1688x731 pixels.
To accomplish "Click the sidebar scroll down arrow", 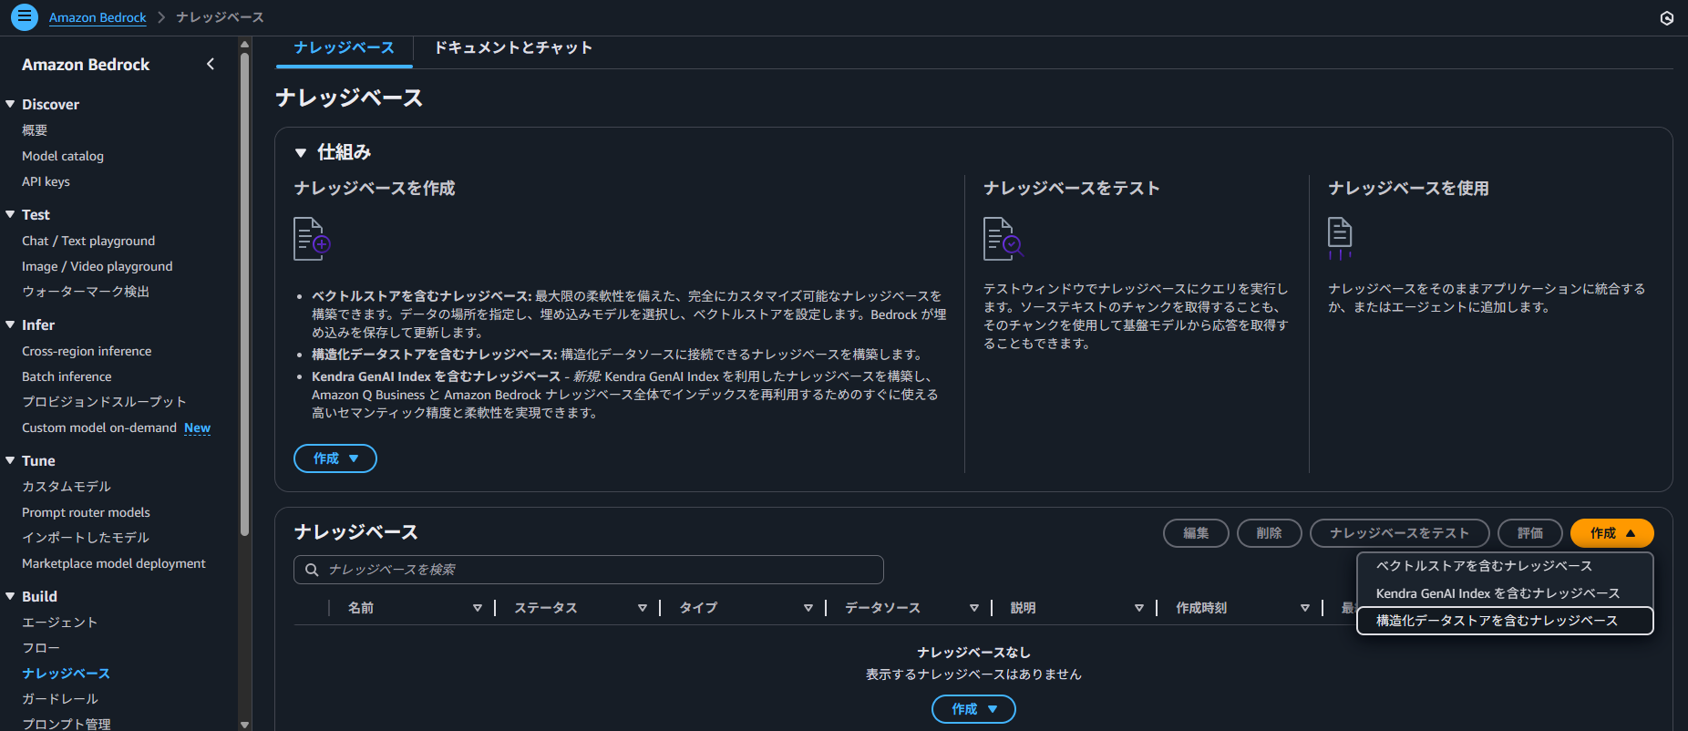I will pos(244,725).
